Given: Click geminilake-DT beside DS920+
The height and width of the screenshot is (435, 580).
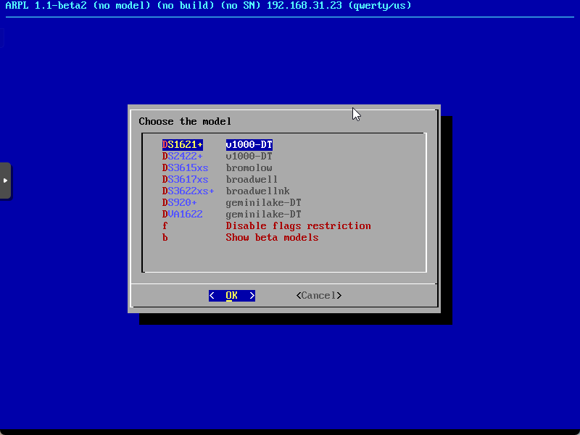Looking at the screenshot, I should tap(263, 203).
